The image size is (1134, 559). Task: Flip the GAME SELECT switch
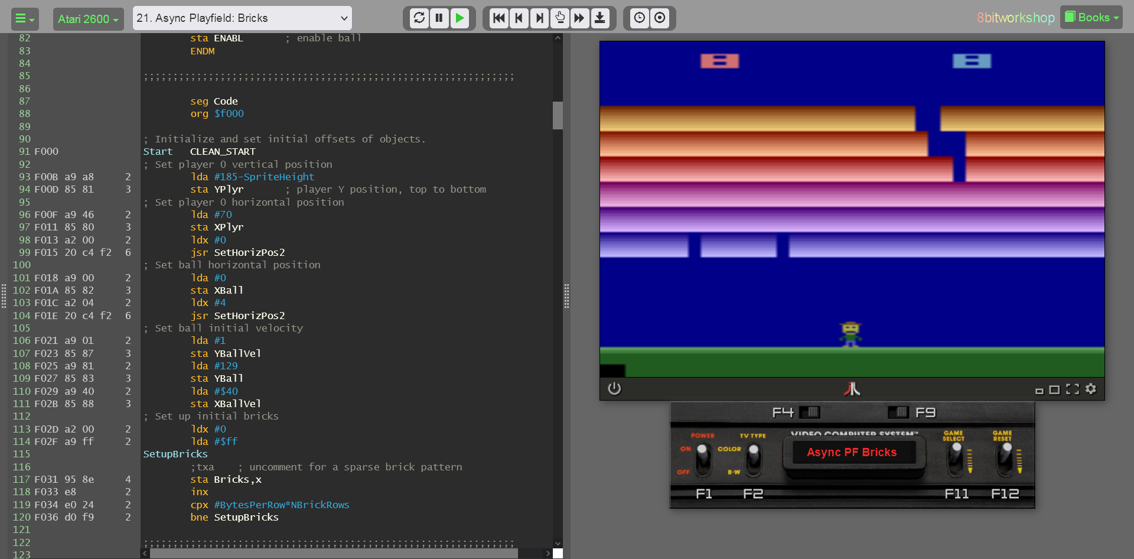tap(956, 459)
